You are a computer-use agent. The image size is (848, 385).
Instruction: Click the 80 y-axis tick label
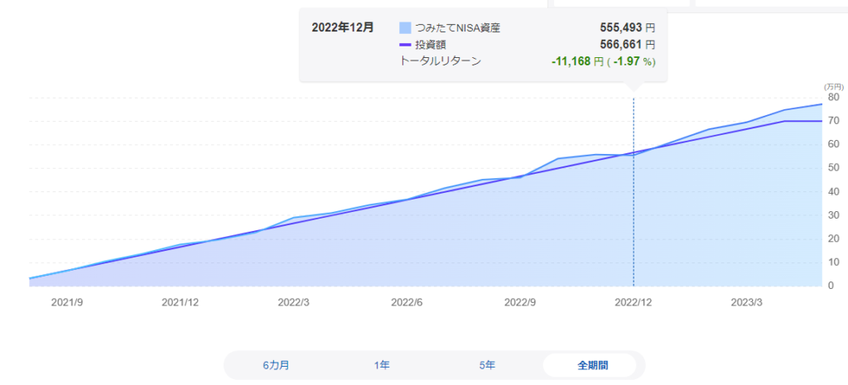(x=833, y=98)
